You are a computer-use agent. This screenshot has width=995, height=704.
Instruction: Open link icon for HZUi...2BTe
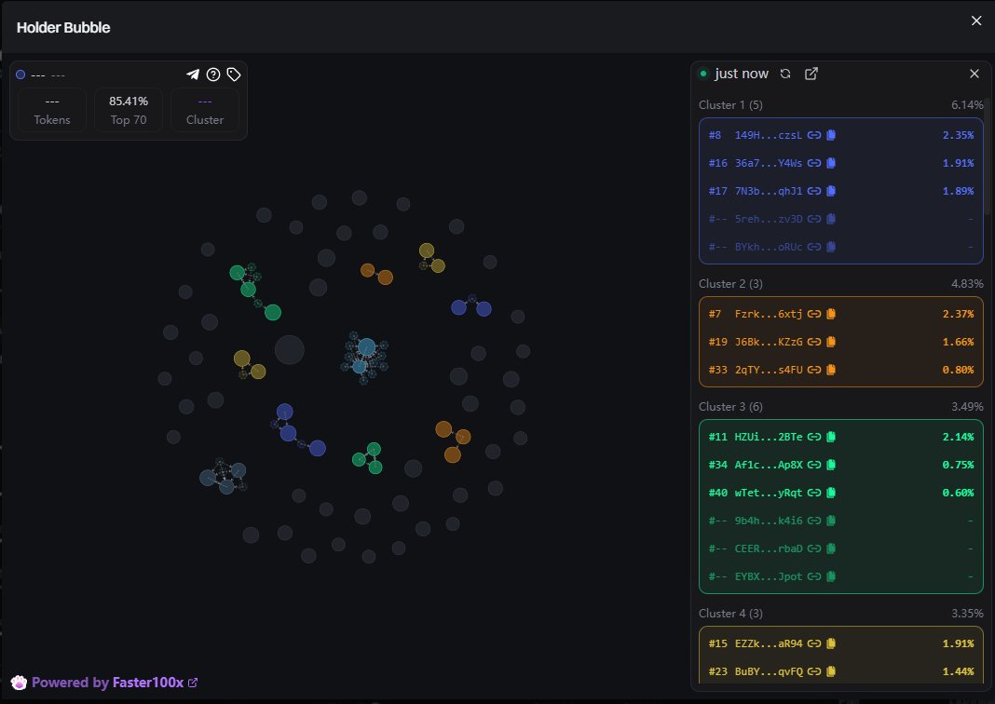pos(814,437)
